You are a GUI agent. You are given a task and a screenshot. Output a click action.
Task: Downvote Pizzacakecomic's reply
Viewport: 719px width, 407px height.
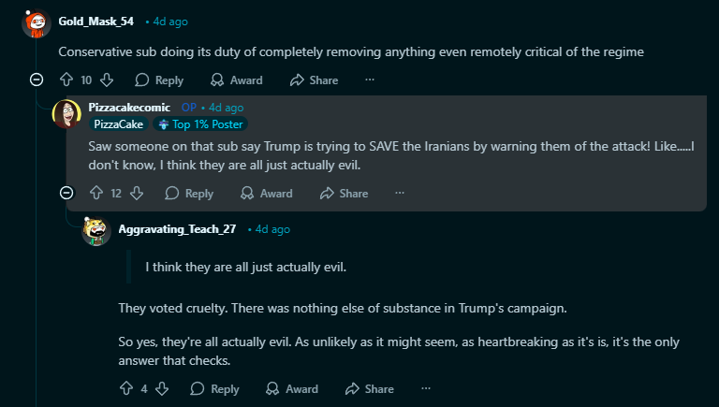pos(137,193)
